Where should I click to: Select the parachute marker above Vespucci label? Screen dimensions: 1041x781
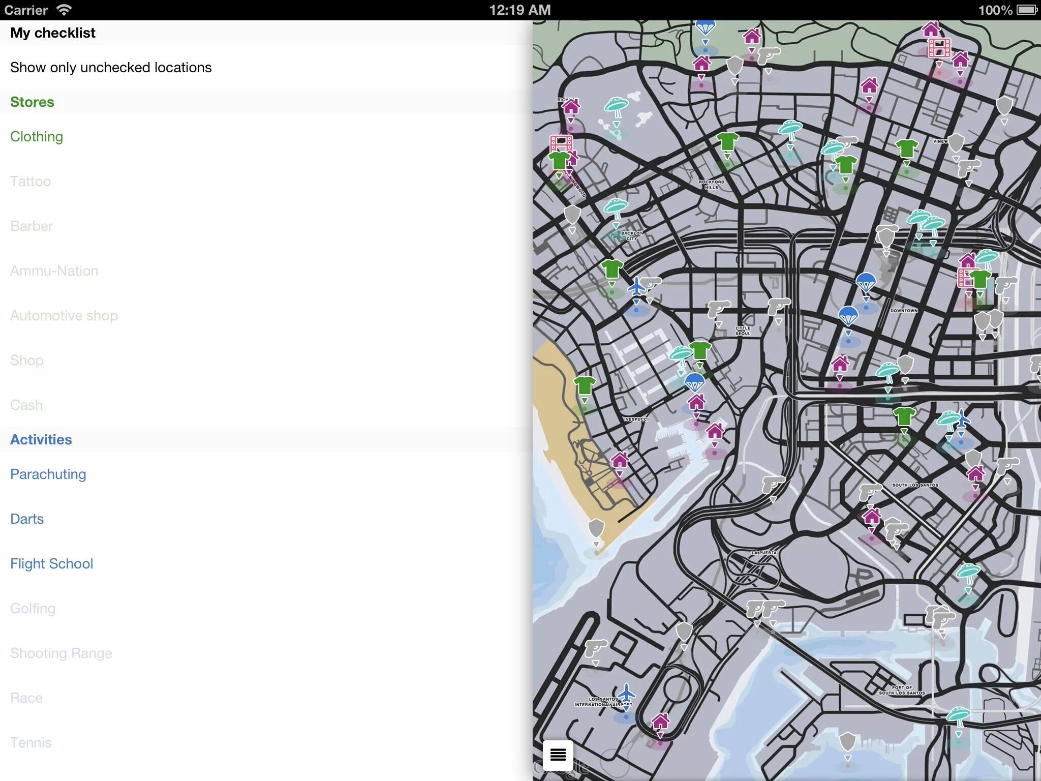coord(694,382)
